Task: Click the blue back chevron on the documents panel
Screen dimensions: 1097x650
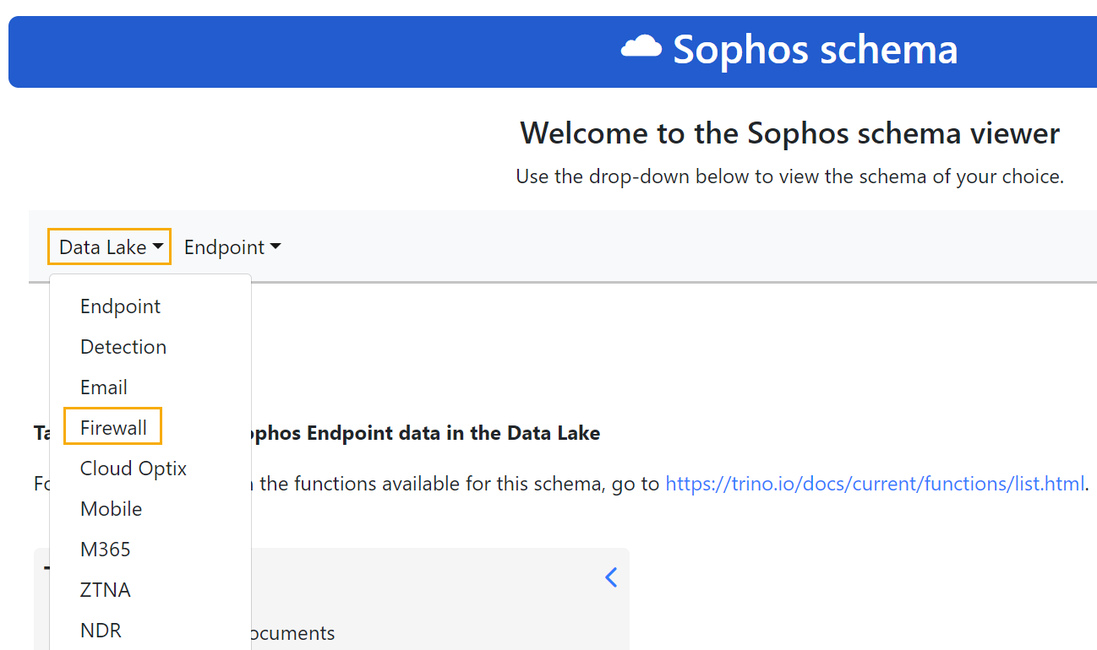Action: click(x=610, y=577)
